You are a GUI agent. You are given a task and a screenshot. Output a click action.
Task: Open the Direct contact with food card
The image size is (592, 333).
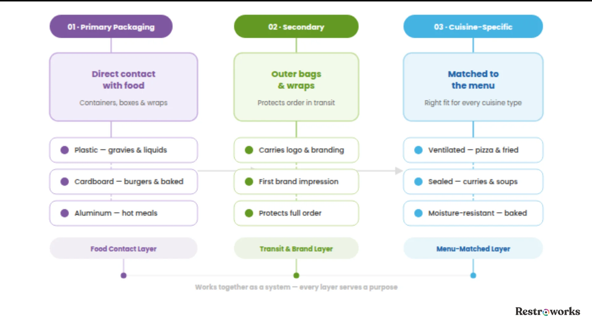(x=123, y=87)
